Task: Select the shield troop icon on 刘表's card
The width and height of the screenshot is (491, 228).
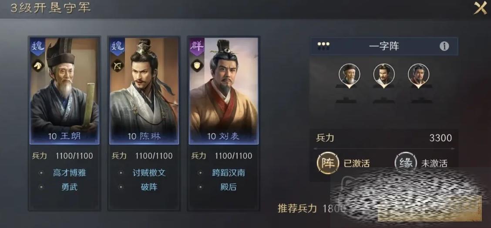Action: [x=197, y=65]
